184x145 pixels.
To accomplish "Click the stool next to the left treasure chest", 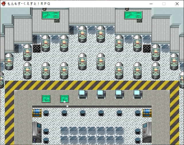I will coord(46,113).
